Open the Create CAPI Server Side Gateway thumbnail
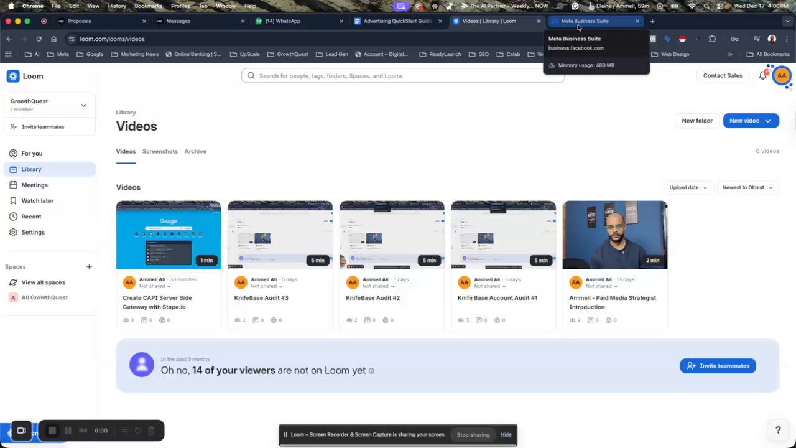The image size is (796, 448). click(x=169, y=235)
